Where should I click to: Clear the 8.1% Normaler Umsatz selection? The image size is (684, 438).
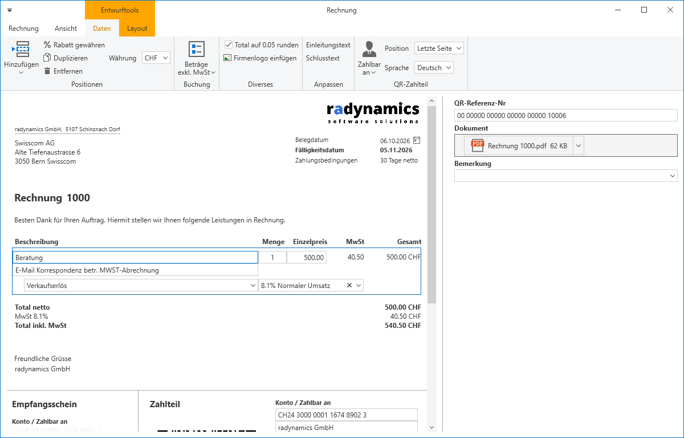[x=349, y=285]
